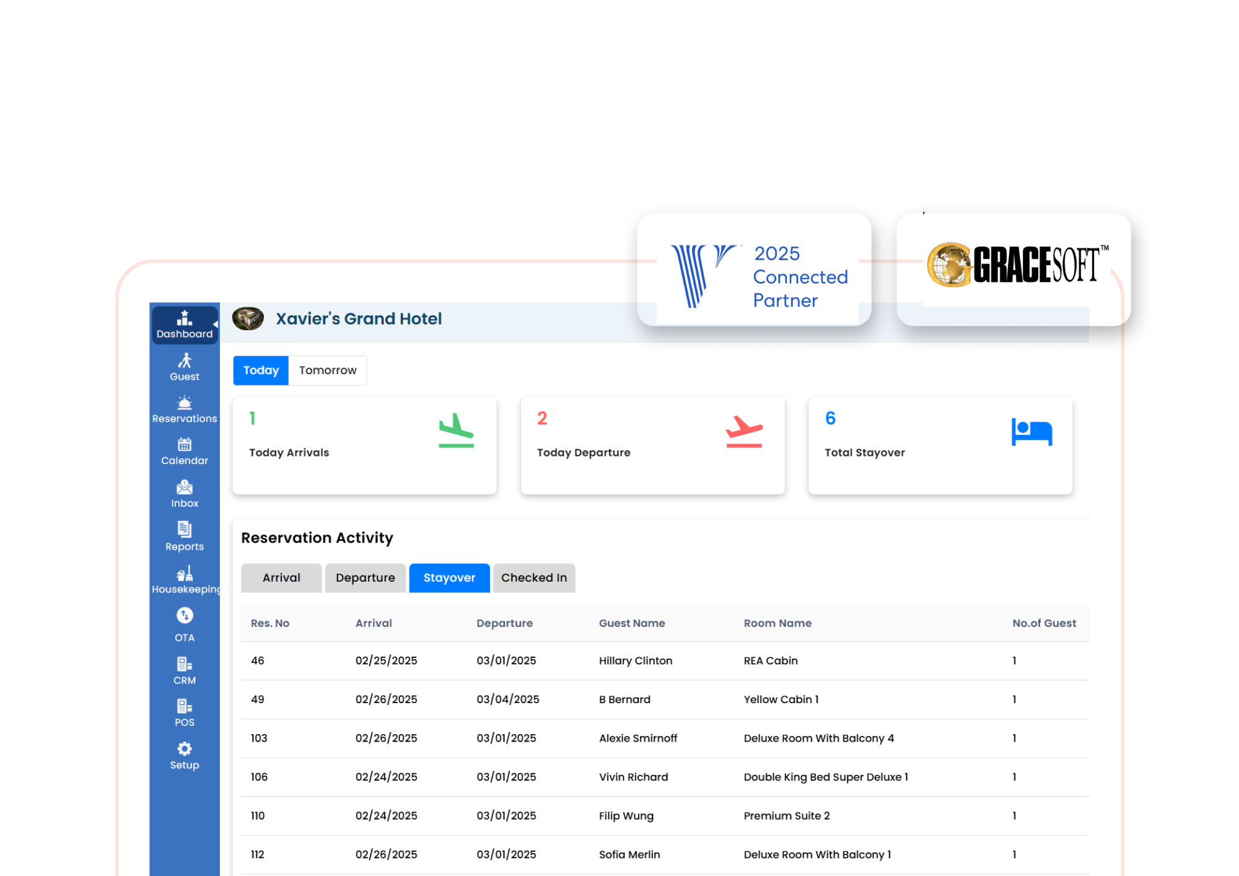Keep the Today filter selected
Screen dimensions: 1239x876
(260, 370)
